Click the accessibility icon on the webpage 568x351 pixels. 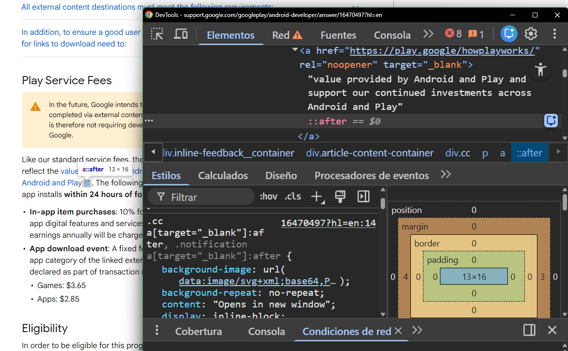[540, 70]
